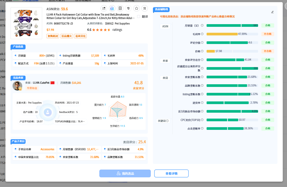This screenshot has height=187, width=287.
Task: Click the 我的选品 button
Action: [125, 173]
